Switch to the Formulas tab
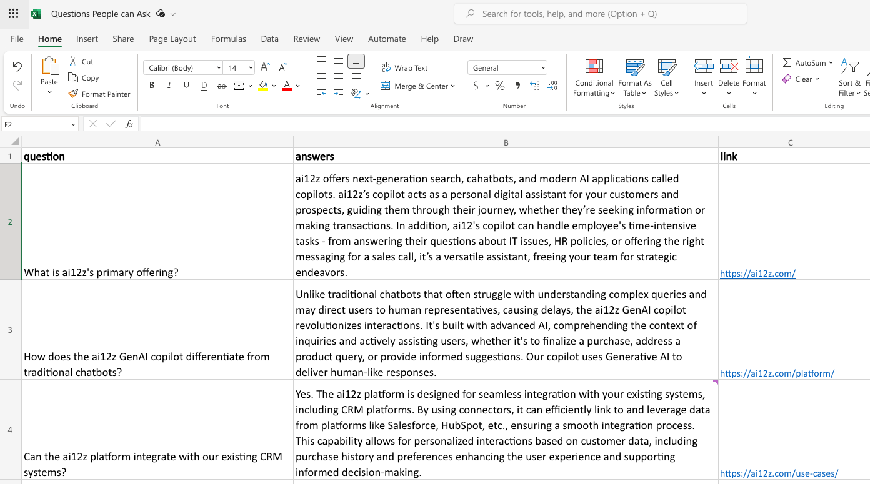 [x=229, y=39]
